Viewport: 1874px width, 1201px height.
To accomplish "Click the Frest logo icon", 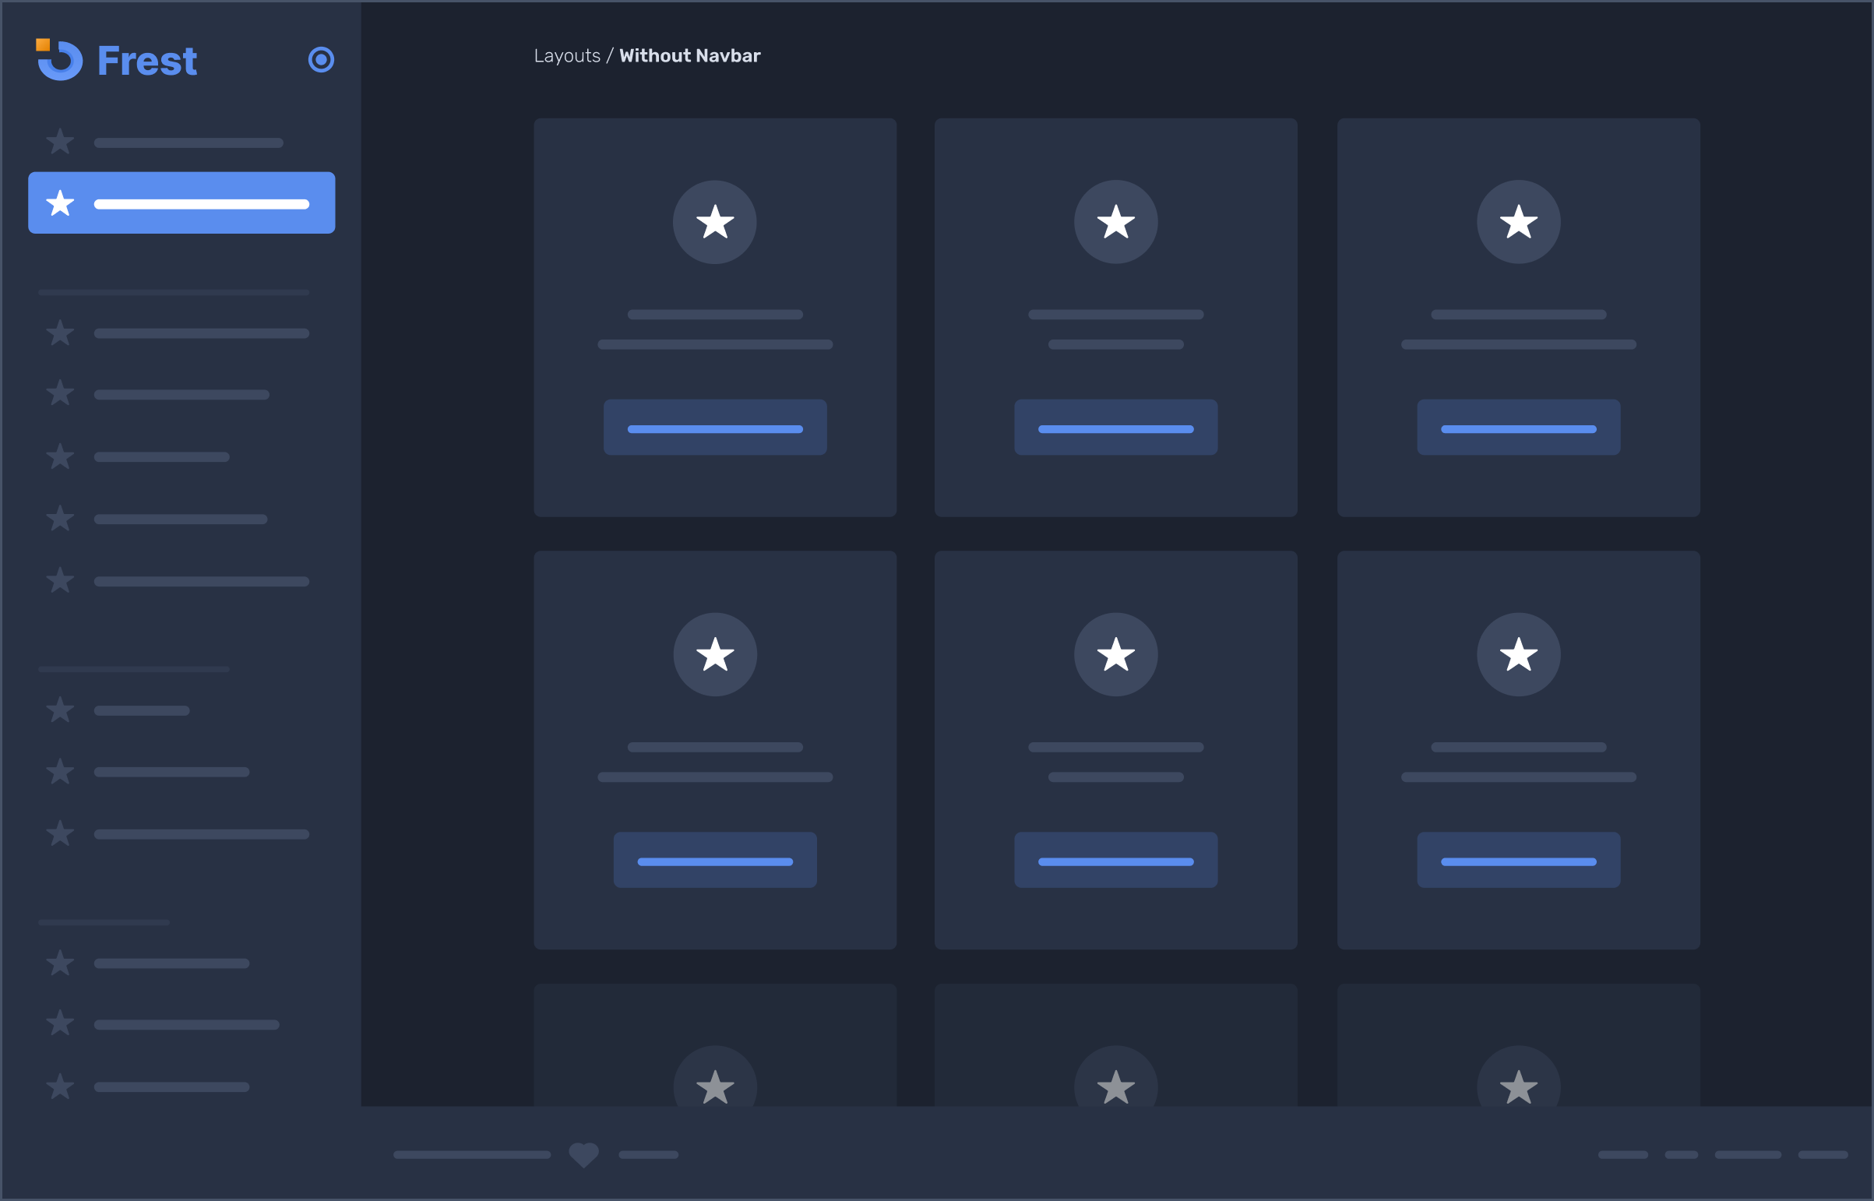I will (59, 60).
